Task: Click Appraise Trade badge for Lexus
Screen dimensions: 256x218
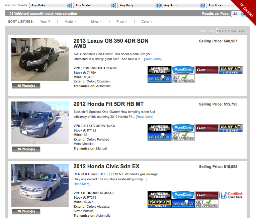Action: coord(159,70)
